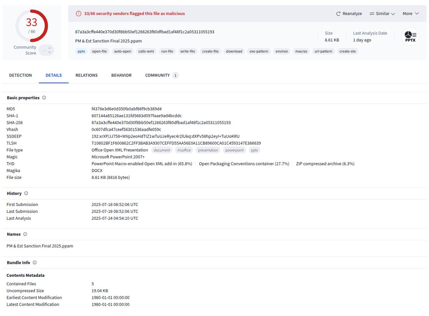The height and width of the screenshot is (316, 429).
Task: Click info icon beside Basic properties
Action: click(x=44, y=97)
